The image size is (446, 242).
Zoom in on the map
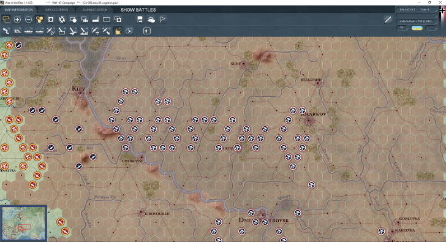click(17, 20)
